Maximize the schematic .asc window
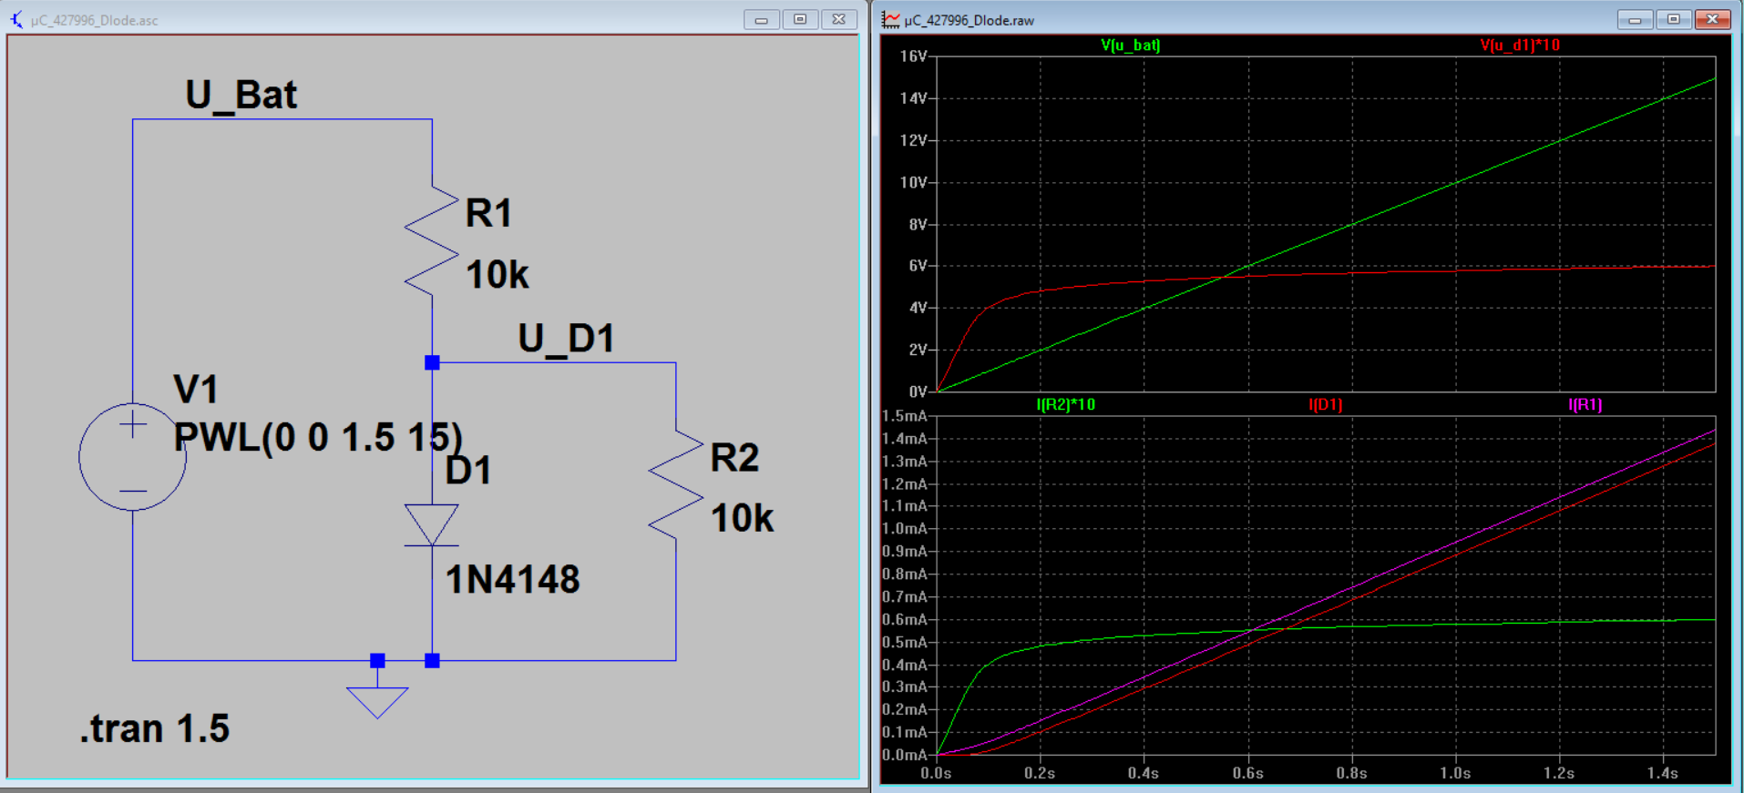This screenshot has height=793, width=1744. pyautogui.click(x=800, y=19)
